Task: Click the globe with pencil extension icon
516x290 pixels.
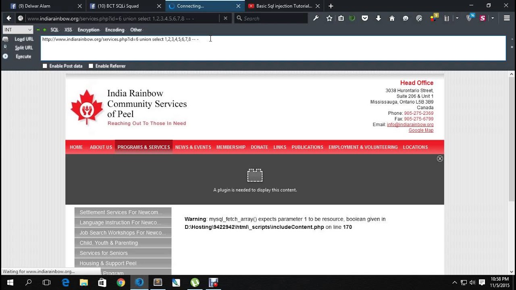Action: [x=419, y=18]
